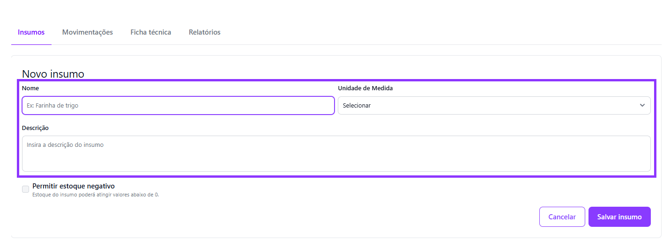Enable the Permitir estoque negativo checkbox

tap(25, 189)
